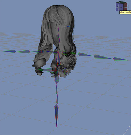Image resolution: width=131 pixels, height=135 pixels.
Task: Select the outermost bone of the right horizontal chain
Action: point(120,59)
